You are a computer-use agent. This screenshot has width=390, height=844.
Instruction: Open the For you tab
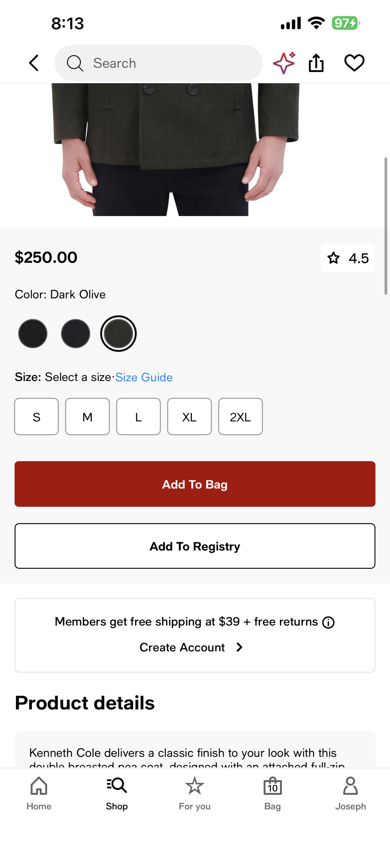tap(194, 793)
